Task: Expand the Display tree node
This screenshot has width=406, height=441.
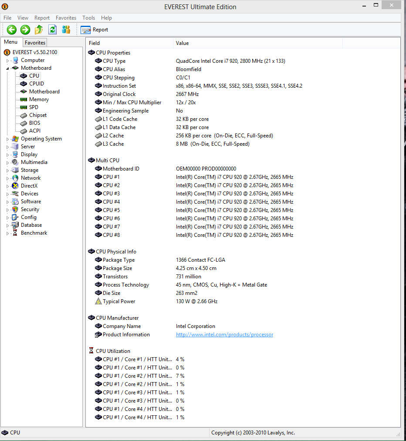Action: (7, 155)
